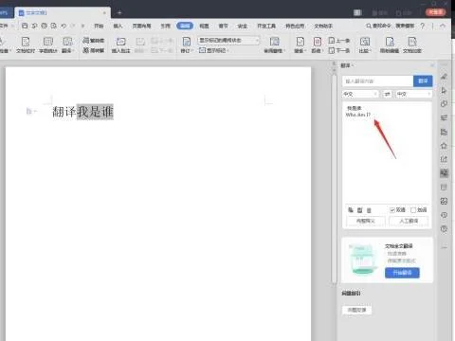The height and width of the screenshot is (341, 455).
Task: Go to Previous change (上一条)
Action: click(x=339, y=41)
